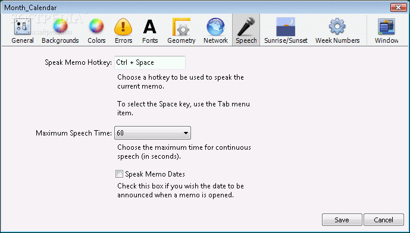Click the 'To select the Space key' hint

tap(183, 108)
